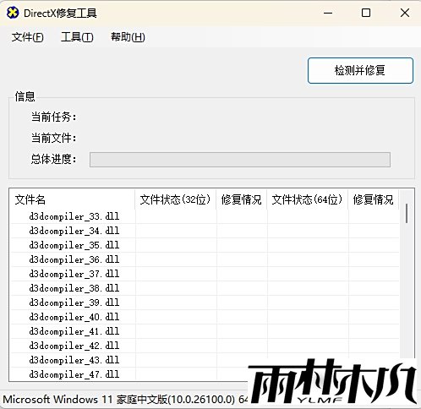Click the 文件状态(32位) column header
The height and width of the screenshot is (409, 421).
tap(176, 199)
